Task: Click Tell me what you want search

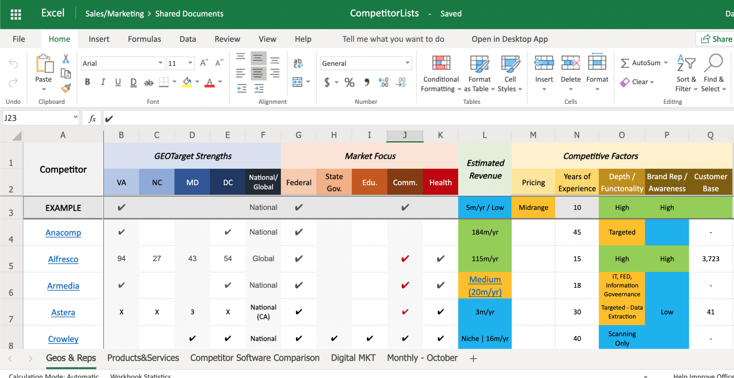Action: tap(393, 39)
